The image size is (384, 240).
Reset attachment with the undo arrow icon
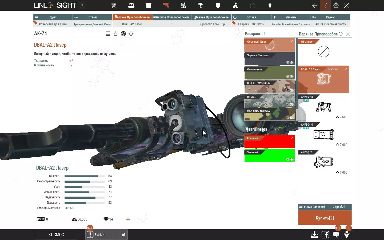coord(341,34)
